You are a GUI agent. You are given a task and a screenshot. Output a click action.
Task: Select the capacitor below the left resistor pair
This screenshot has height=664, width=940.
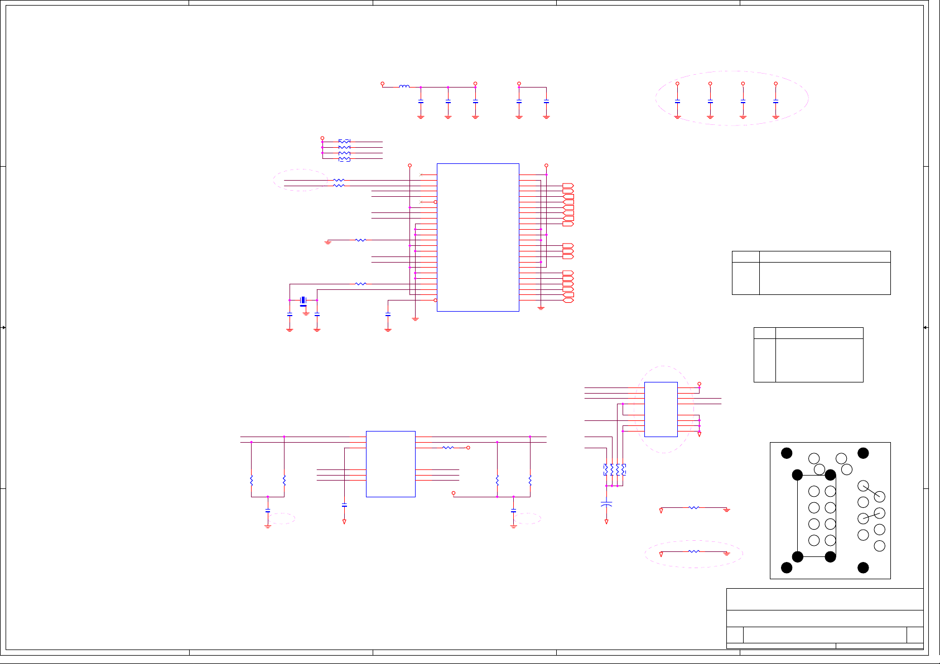(268, 511)
